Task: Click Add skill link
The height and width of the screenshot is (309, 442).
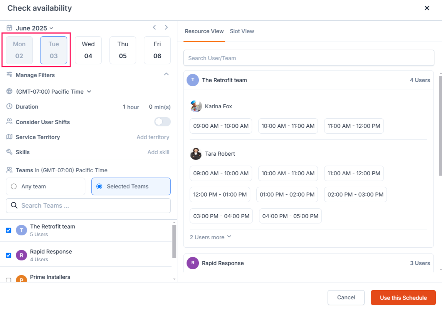Action: pyautogui.click(x=158, y=152)
